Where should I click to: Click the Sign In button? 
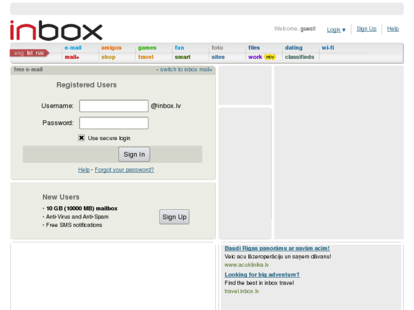[134, 154]
